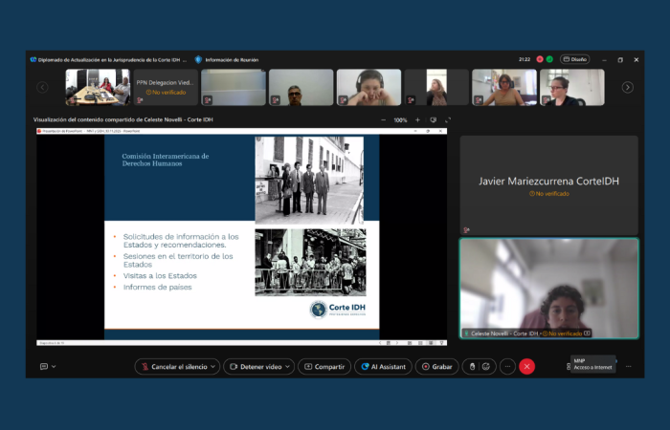Open the more options ellipsis button
Screen dimensions: 670x430
tap(507, 366)
